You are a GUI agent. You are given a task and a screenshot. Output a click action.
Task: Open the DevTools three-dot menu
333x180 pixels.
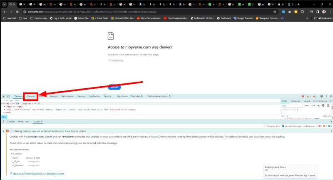point(326,96)
